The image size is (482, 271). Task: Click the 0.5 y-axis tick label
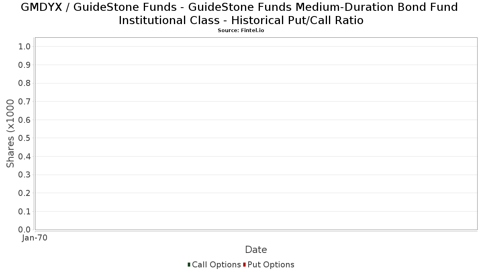pyautogui.click(x=25, y=138)
